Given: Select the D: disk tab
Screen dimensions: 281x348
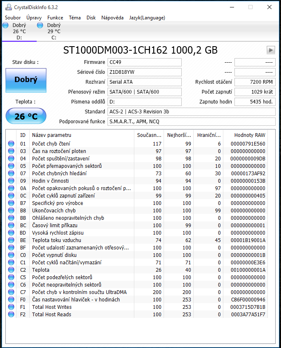Looking at the screenshot, I should pos(19,31).
